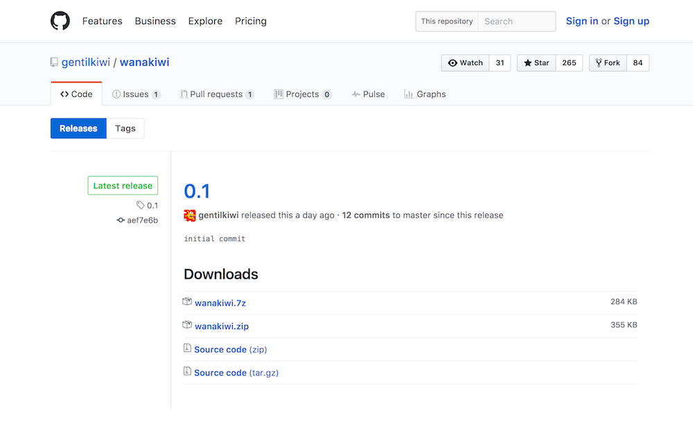The image size is (693, 429).
Task: Open the 12 commits link
Action: point(366,216)
